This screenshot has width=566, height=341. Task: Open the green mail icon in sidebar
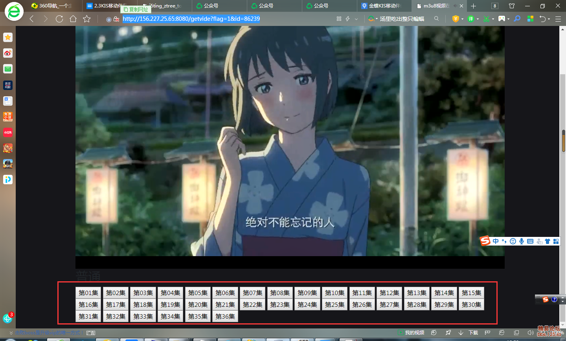(8, 69)
